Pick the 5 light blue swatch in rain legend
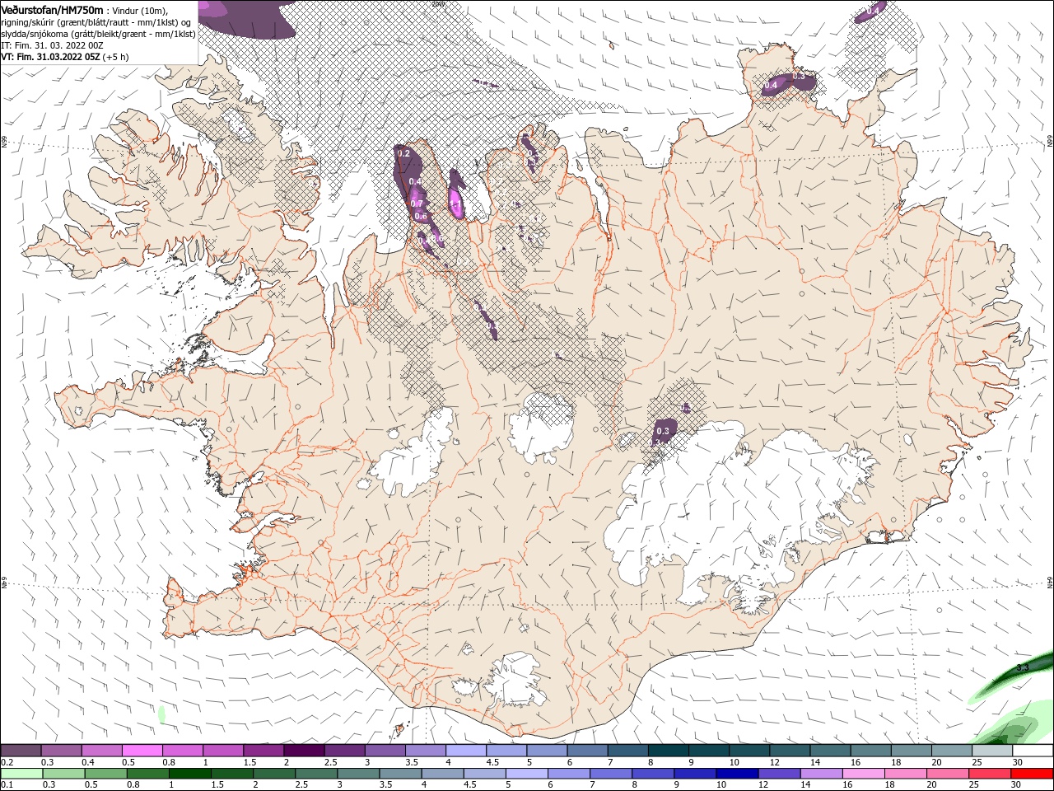The width and height of the screenshot is (1054, 791). (x=526, y=773)
